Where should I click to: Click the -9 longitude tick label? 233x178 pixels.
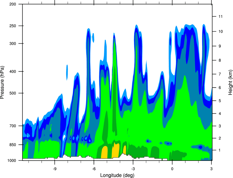pos(55,169)
